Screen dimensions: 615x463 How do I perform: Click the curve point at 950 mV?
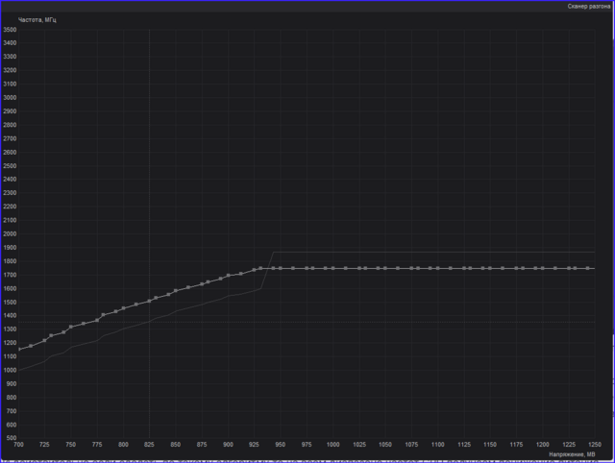[x=281, y=268]
